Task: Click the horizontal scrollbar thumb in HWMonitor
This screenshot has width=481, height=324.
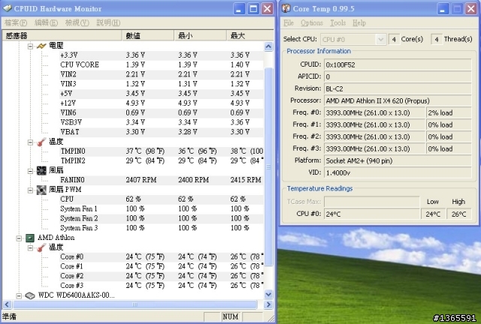Action: tap(135, 304)
